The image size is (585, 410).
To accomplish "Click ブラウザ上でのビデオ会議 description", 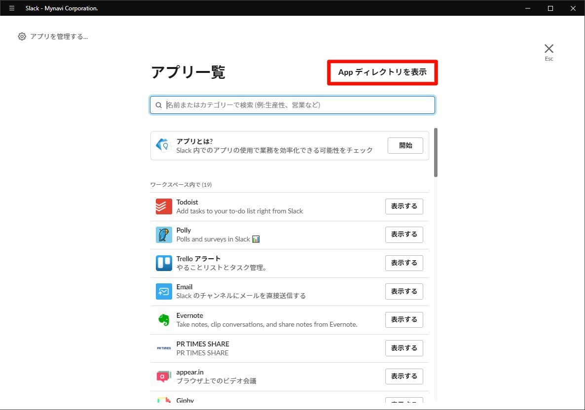I will coord(217,381).
